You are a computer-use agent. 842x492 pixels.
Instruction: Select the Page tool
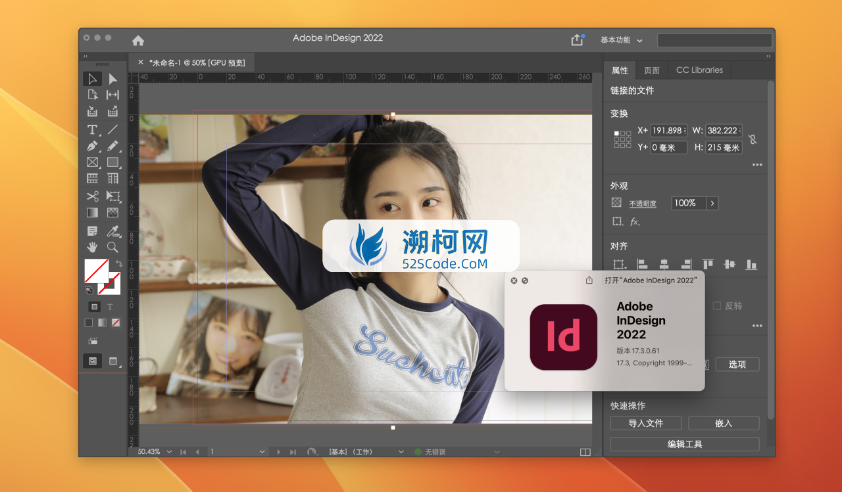(x=92, y=95)
